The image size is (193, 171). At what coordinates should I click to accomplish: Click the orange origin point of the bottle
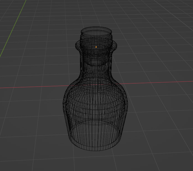pyautogui.click(x=96, y=47)
